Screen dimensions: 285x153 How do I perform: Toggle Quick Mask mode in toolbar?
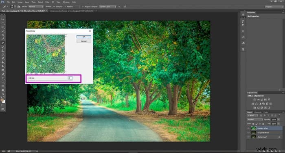[x=3, y=105]
